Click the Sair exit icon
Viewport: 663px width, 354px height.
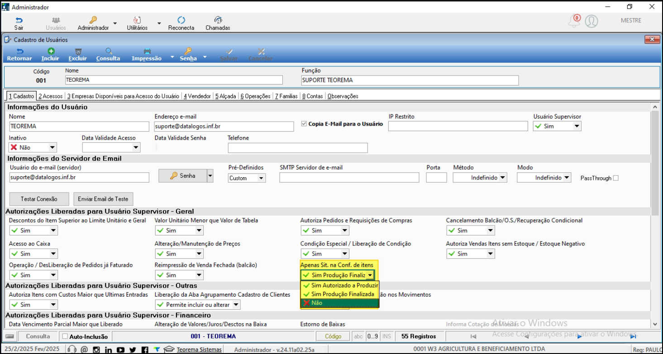pos(19,20)
